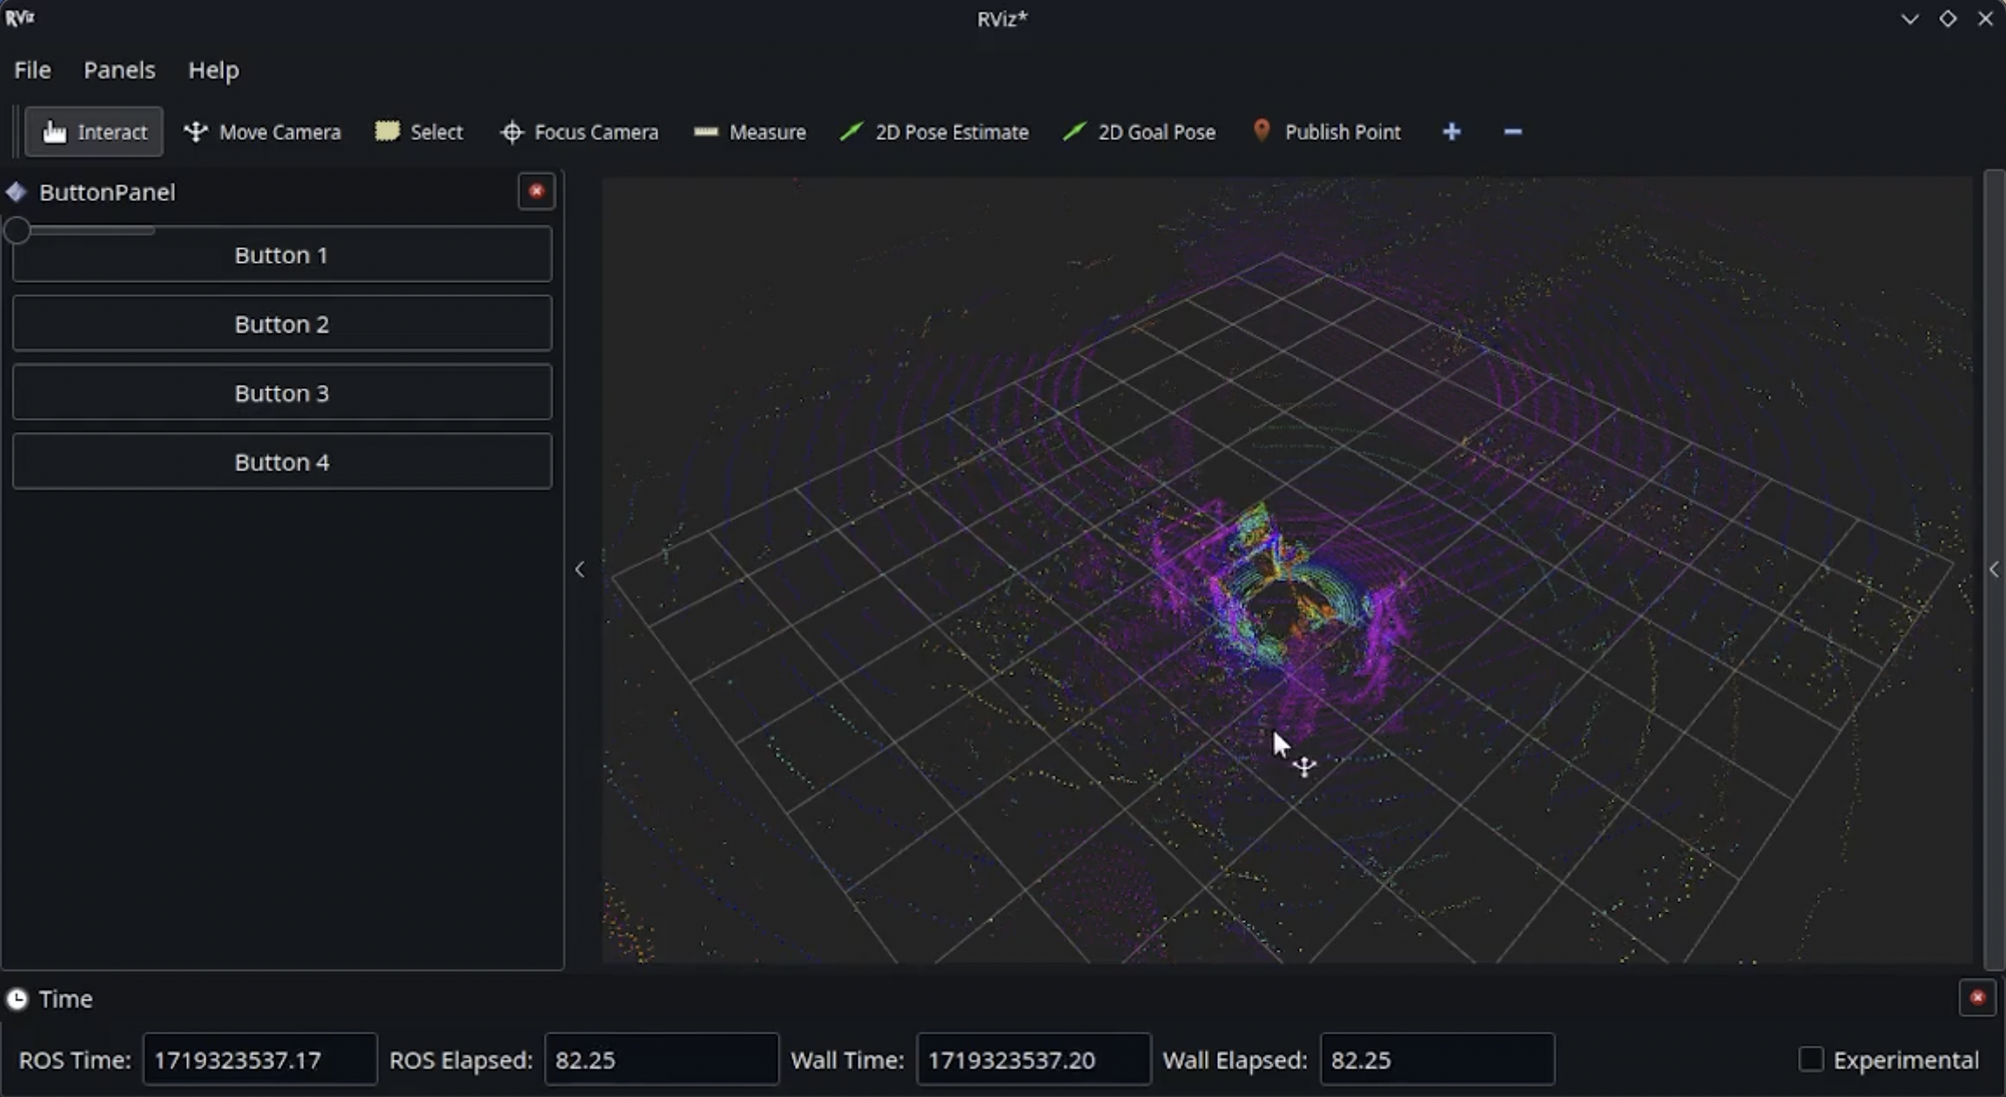Select the Interact tool

click(x=93, y=131)
